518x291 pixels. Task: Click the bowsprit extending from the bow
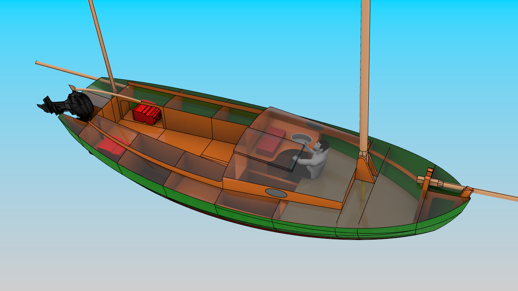click(x=494, y=194)
